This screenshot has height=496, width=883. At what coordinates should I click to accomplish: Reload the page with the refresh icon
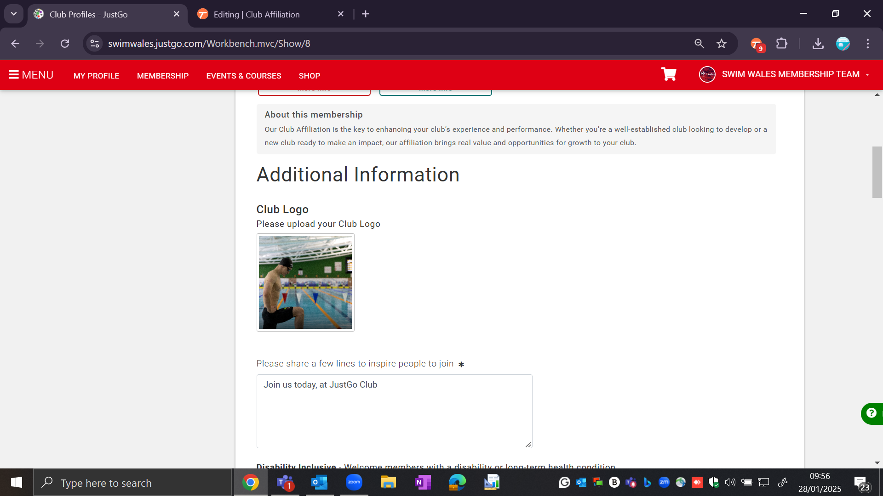65,44
